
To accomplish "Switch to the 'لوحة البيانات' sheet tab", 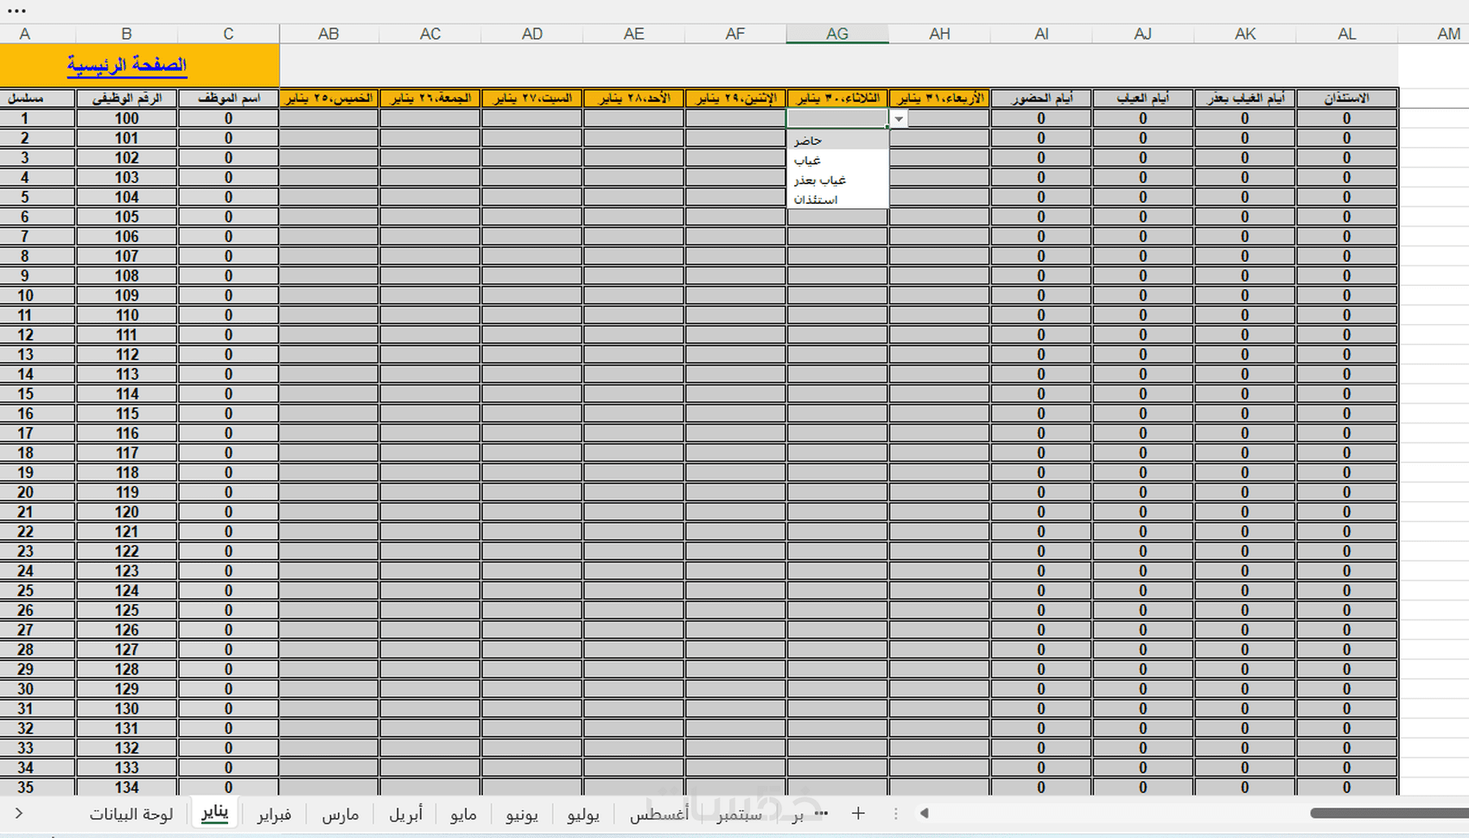I will click(x=131, y=814).
